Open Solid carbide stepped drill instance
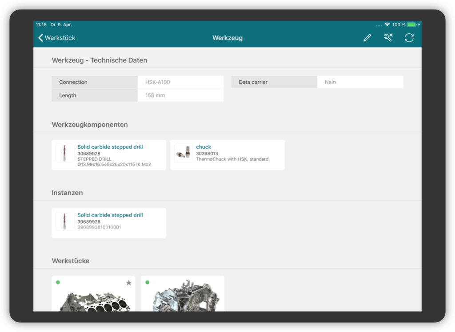This screenshot has width=455, height=332. coord(110,215)
